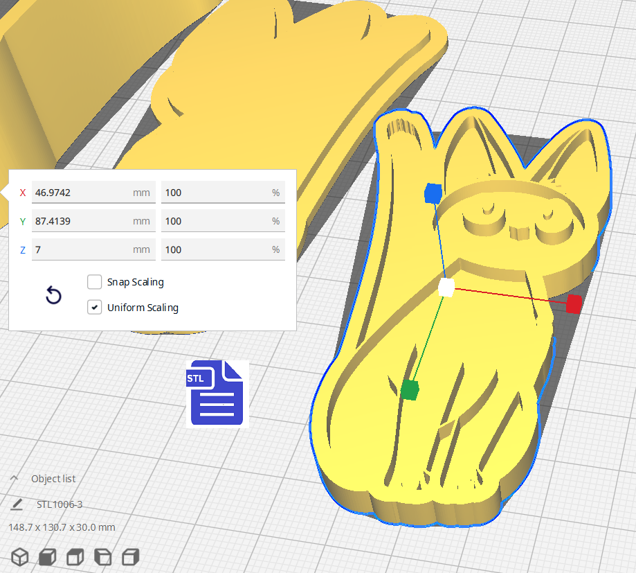Click the blue STL file icon
This screenshot has height=573, width=636.
pyautogui.click(x=216, y=392)
